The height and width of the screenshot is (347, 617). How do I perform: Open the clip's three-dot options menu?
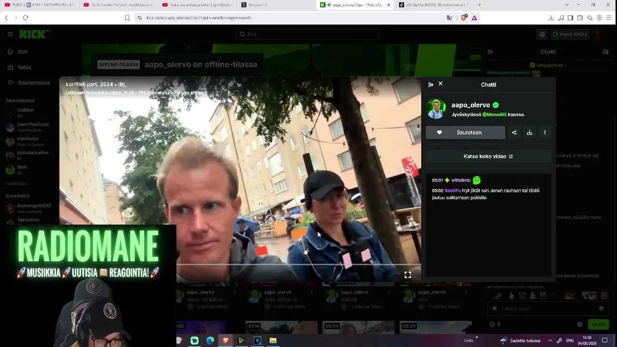(545, 133)
